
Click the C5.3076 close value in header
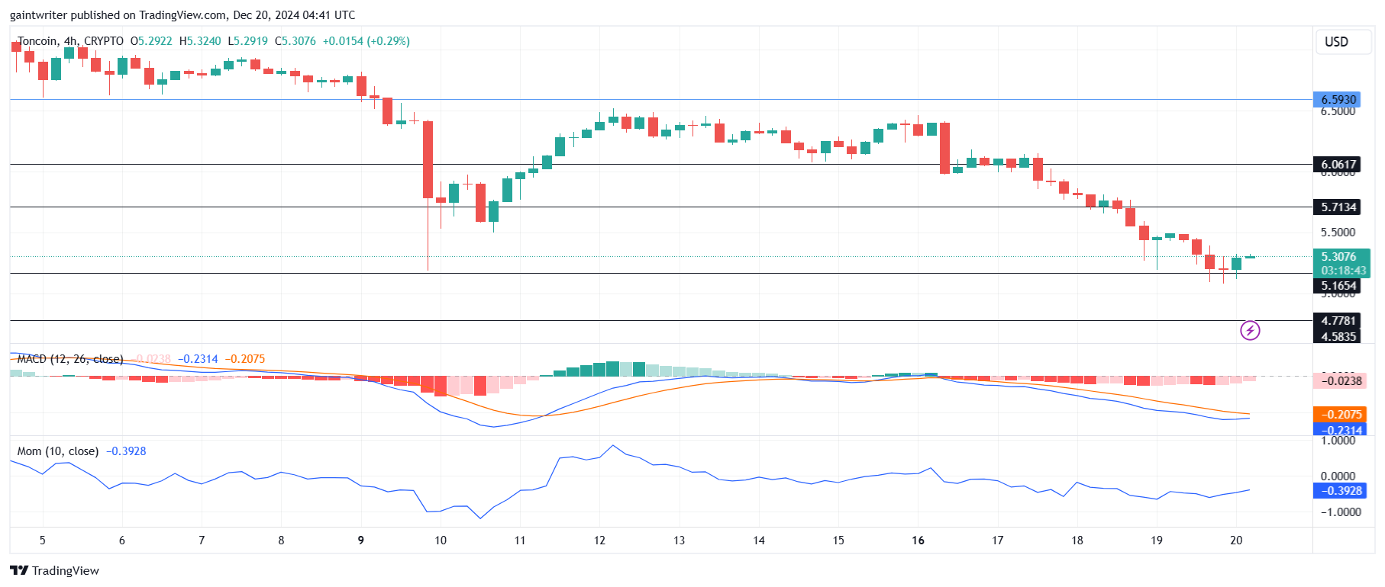coord(295,41)
